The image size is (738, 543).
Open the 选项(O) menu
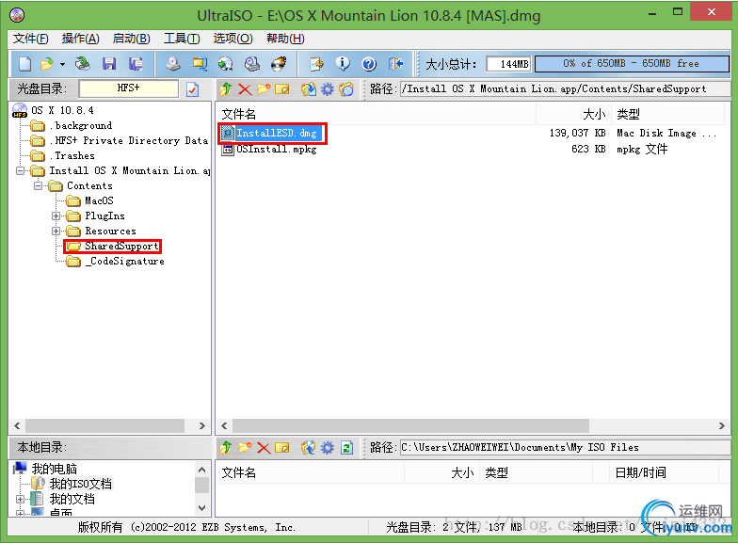[x=233, y=39]
